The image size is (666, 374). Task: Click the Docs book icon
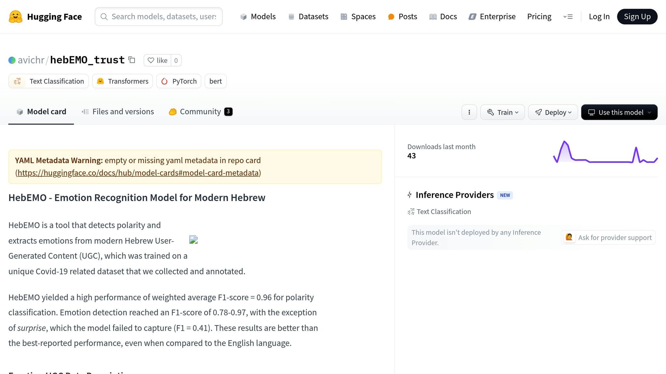pyautogui.click(x=433, y=17)
